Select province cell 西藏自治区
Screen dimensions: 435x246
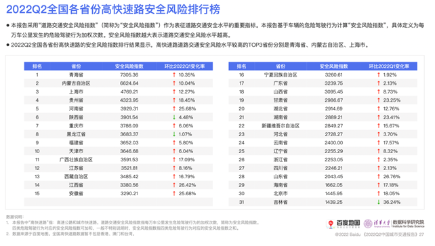tap(76, 177)
